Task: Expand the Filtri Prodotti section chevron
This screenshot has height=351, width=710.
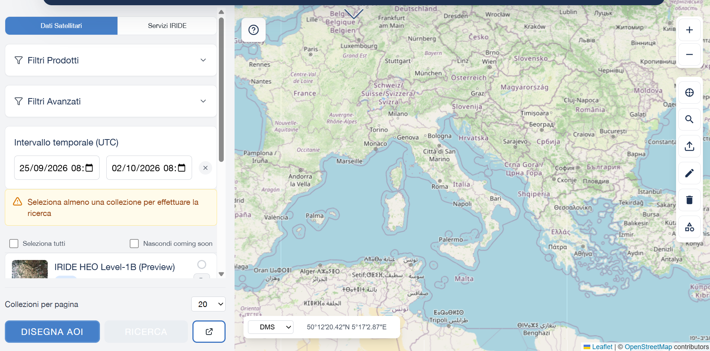Action: (203, 60)
